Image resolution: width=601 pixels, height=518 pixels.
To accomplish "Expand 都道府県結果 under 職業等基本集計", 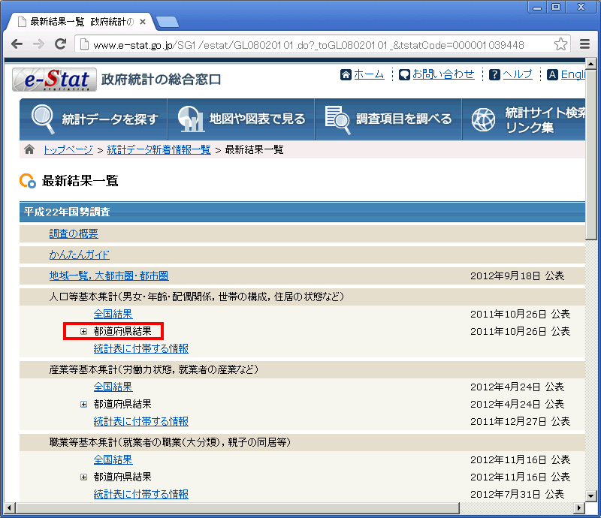I will (83, 477).
